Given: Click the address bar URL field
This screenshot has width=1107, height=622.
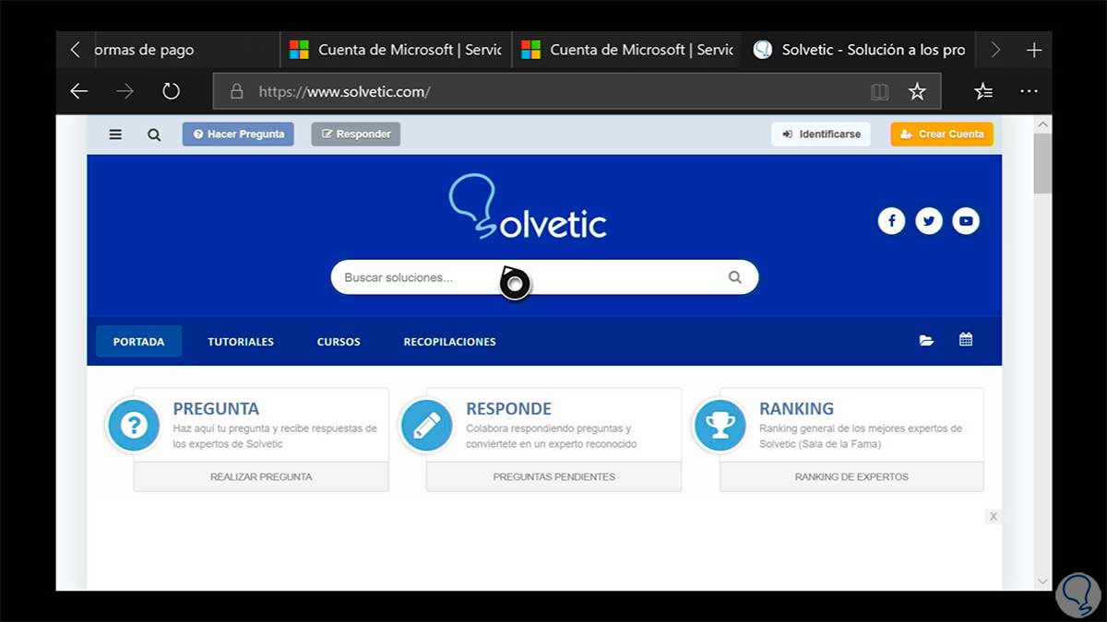Looking at the screenshot, I should [577, 91].
